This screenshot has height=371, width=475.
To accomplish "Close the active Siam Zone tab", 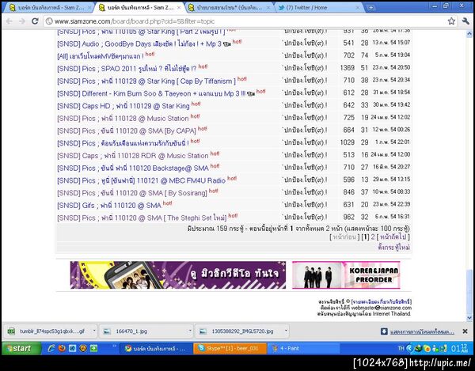I will click(x=179, y=8).
